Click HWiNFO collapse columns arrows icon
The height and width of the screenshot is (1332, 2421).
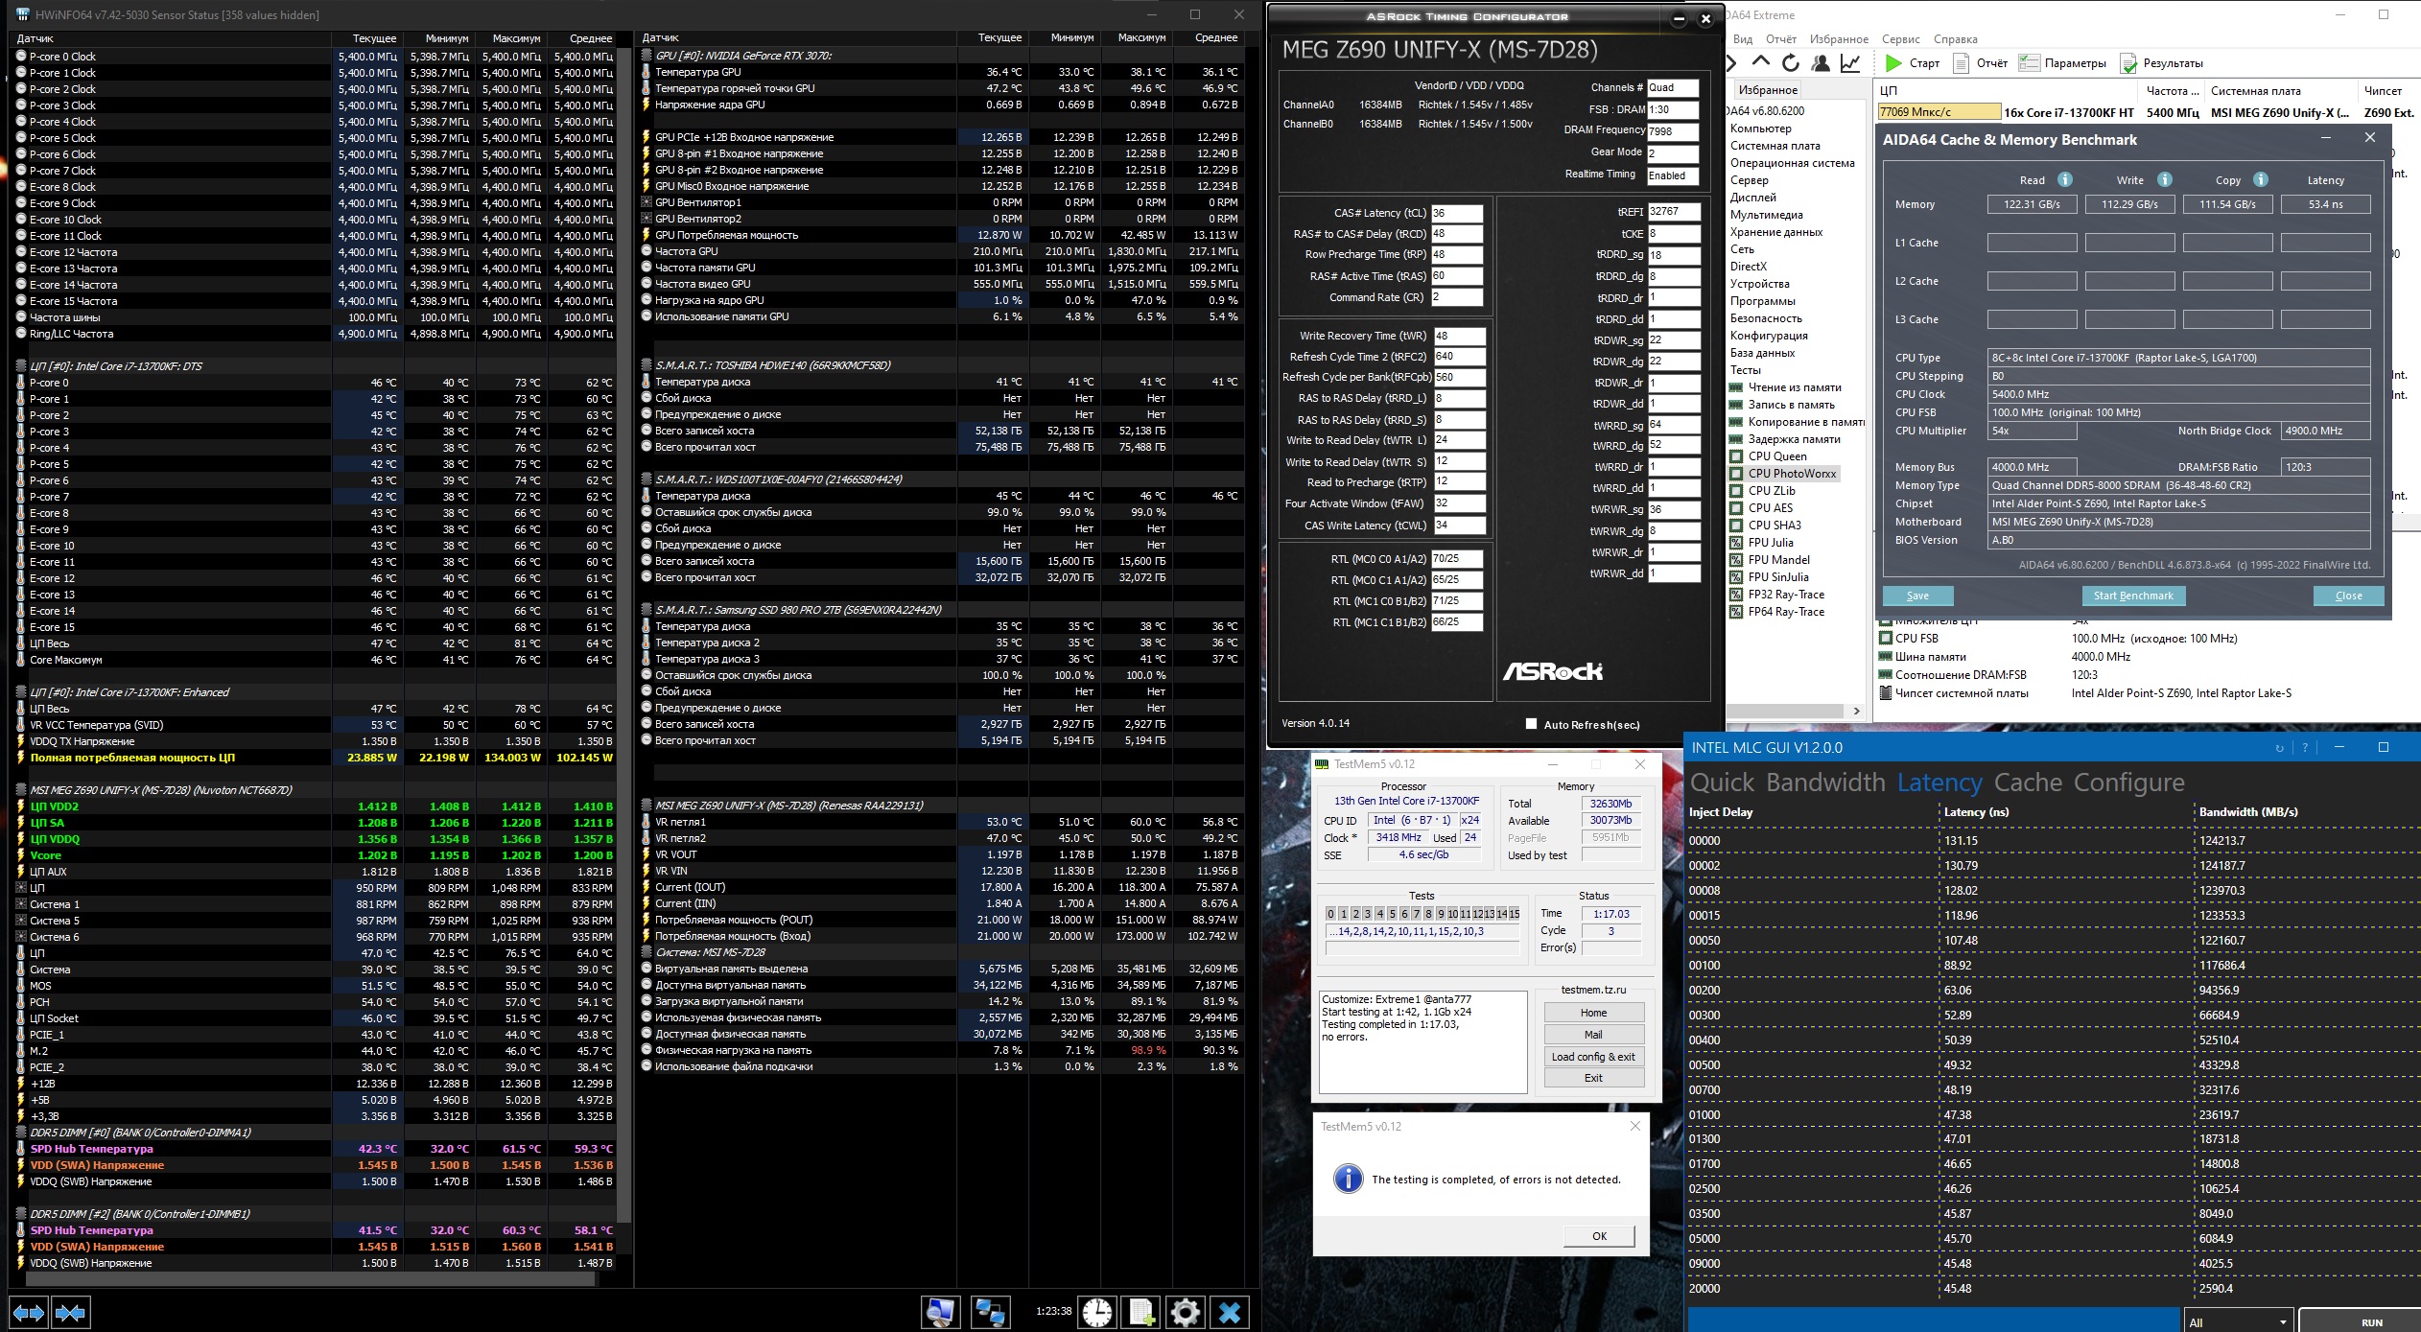click(x=71, y=1313)
